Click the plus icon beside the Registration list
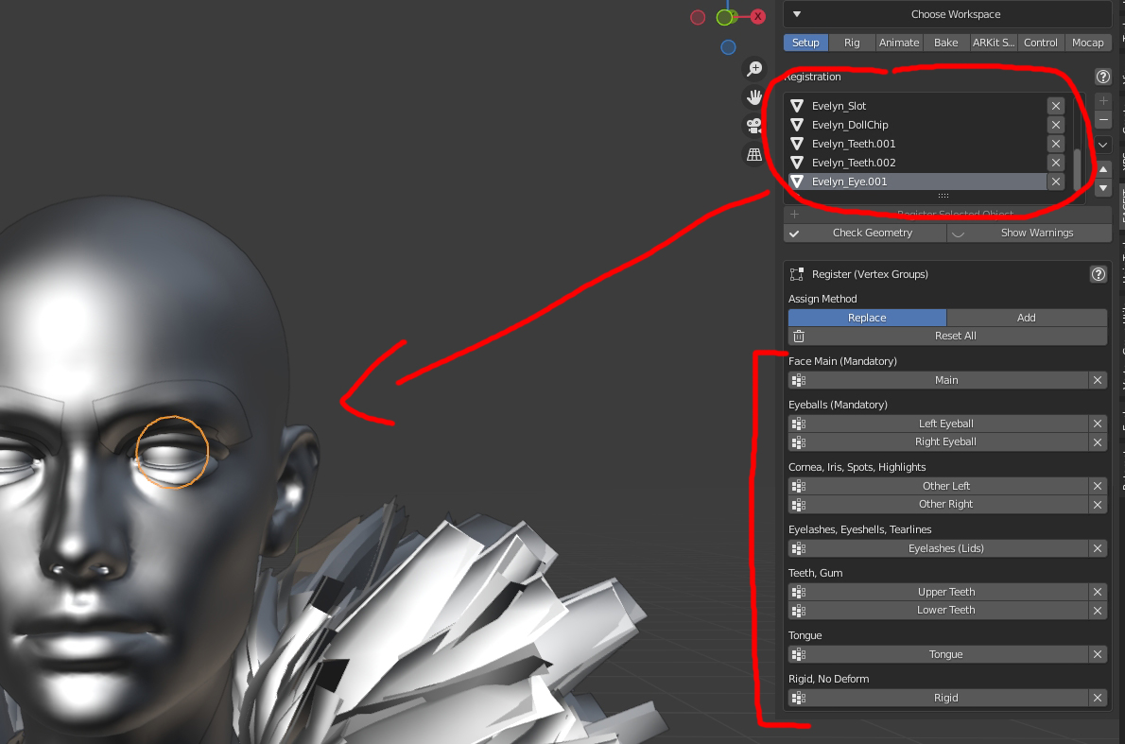 point(1102,100)
